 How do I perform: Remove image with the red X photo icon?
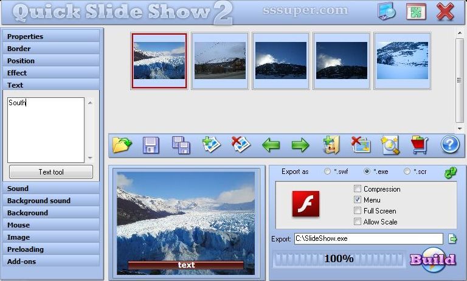[241, 145]
